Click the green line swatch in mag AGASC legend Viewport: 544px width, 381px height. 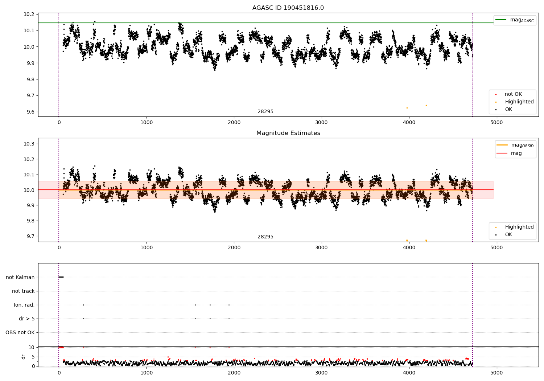pyautogui.click(x=501, y=20)
